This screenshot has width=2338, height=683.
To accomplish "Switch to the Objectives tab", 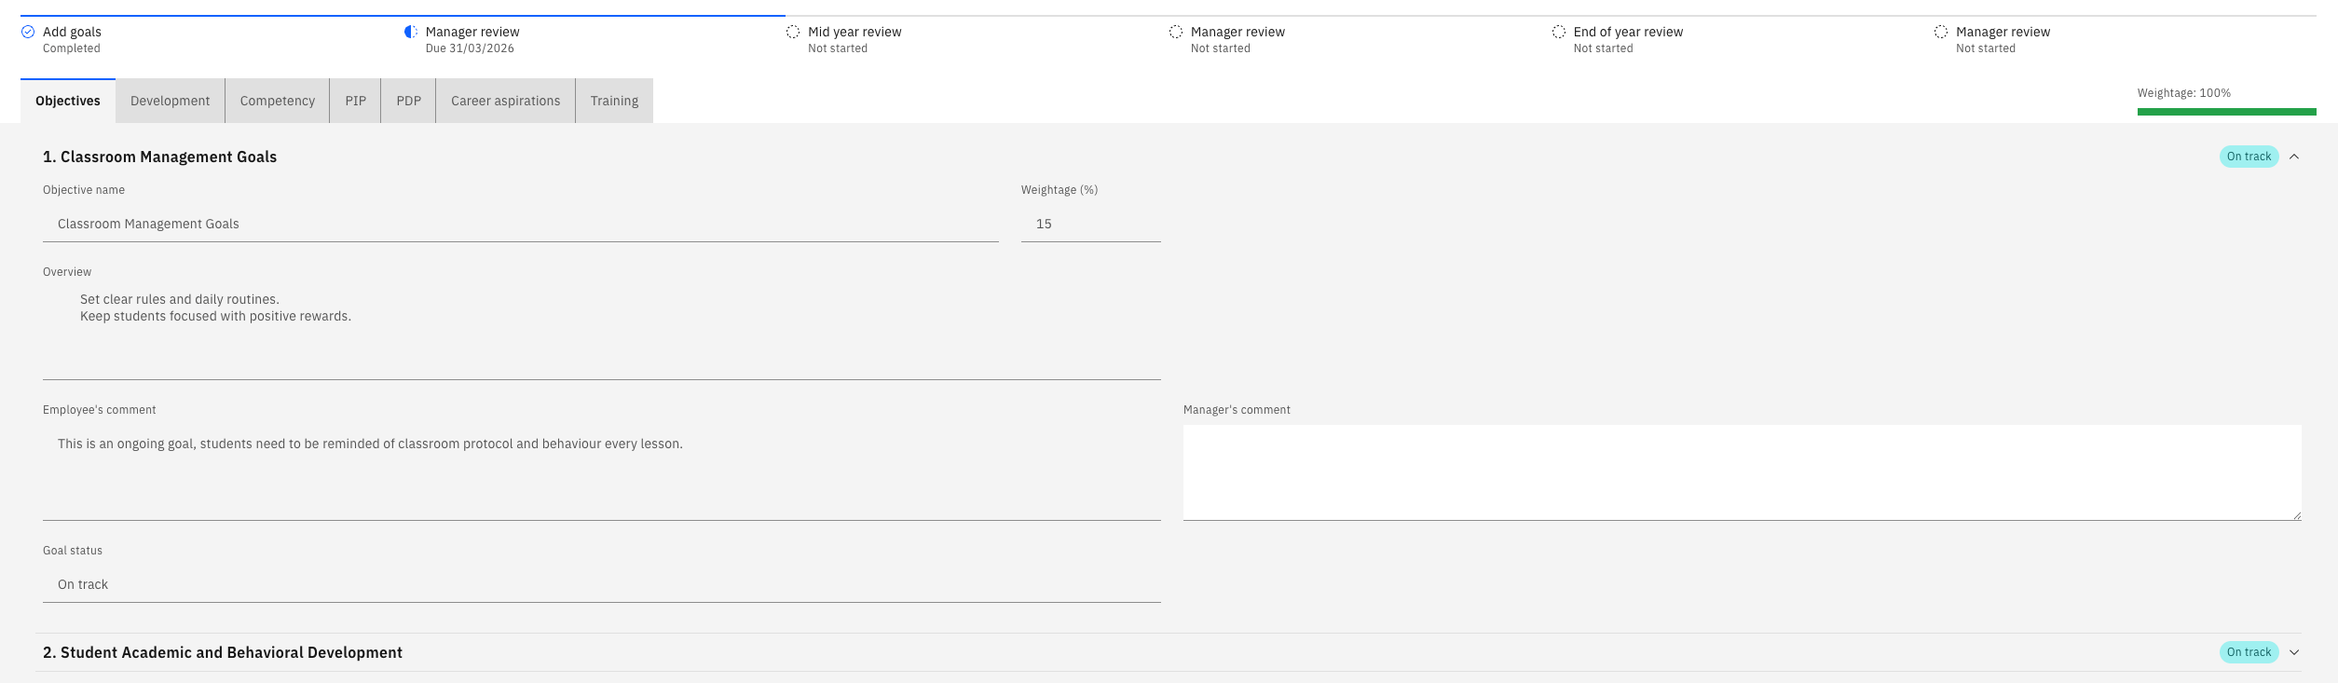I will 68,101.
